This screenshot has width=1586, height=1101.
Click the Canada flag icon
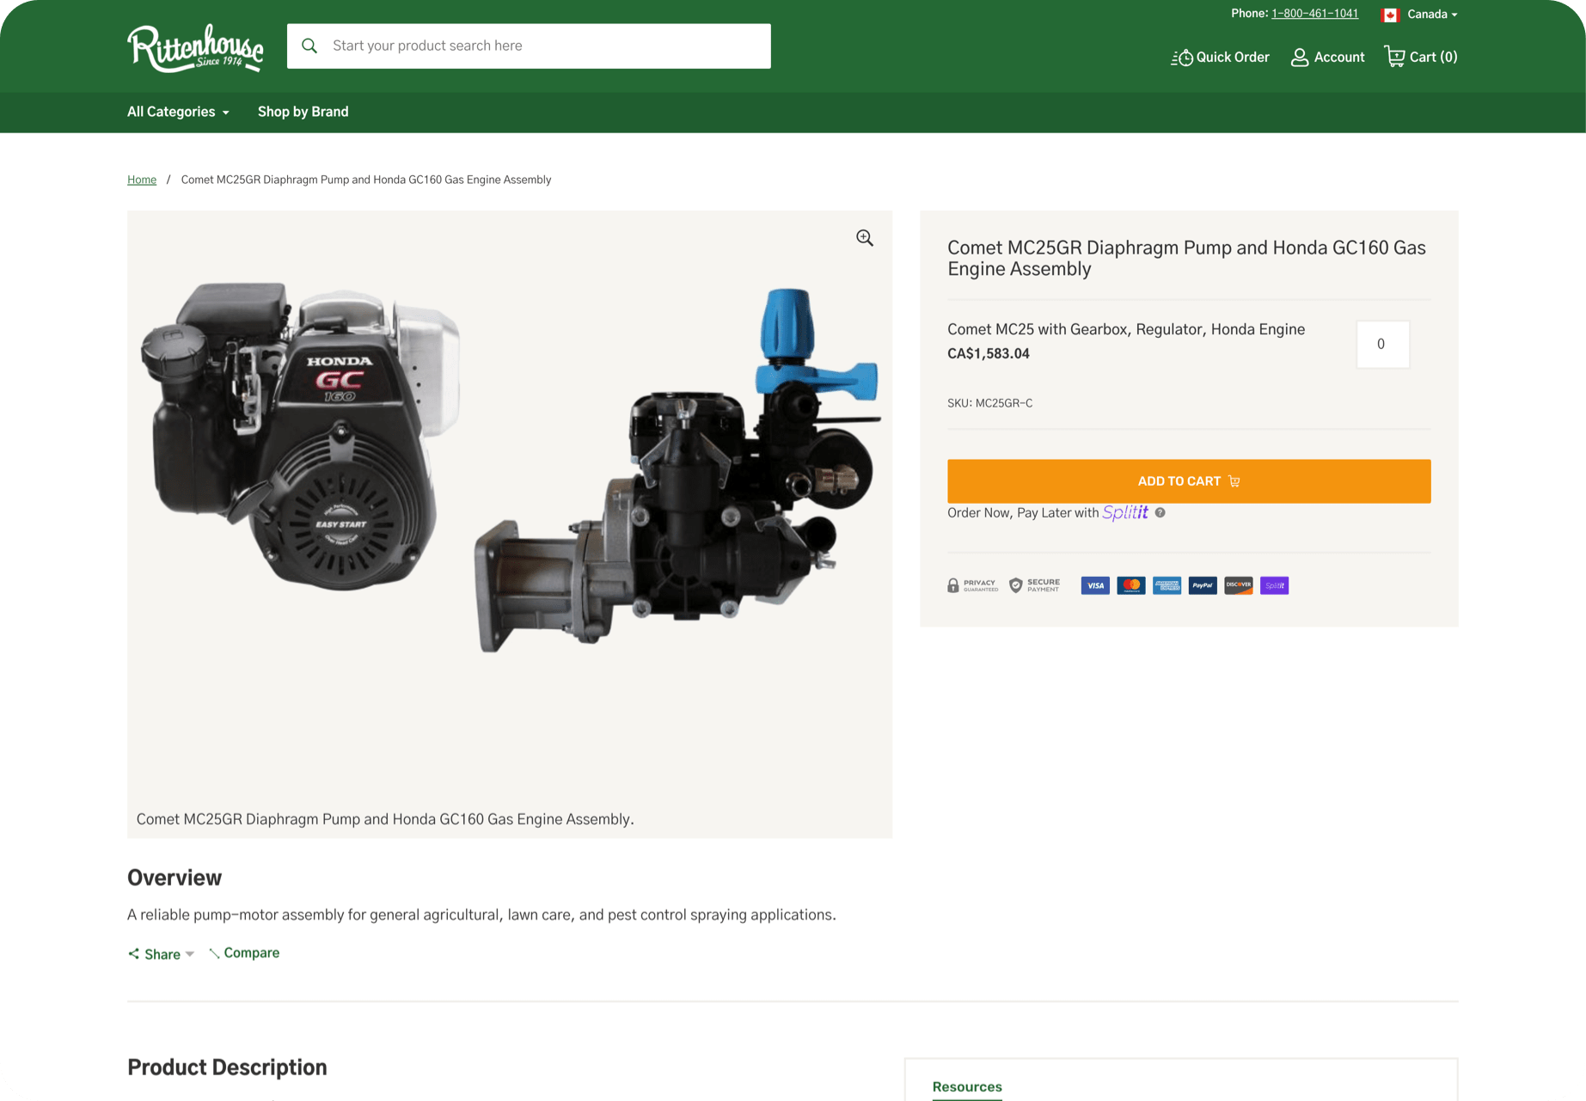(x=1390, y=15)
